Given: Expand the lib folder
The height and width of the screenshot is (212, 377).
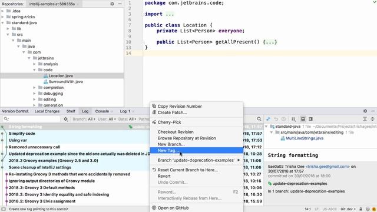Looking at the screenshot, I should [8, 29].
